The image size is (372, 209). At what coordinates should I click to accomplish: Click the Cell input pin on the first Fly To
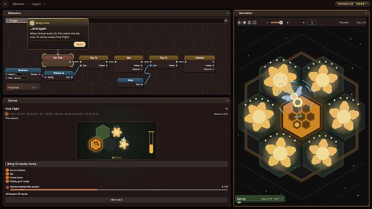click(x=81, y=66)
